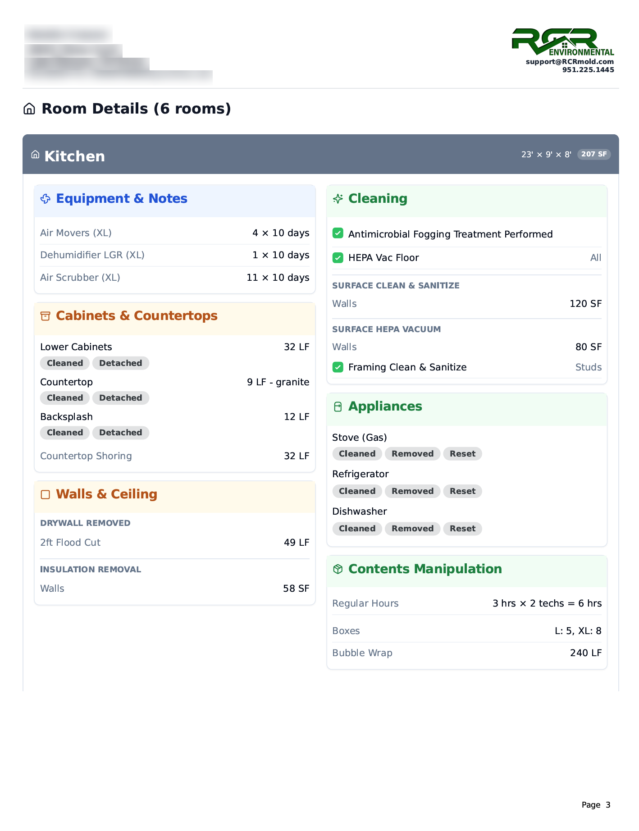
Task: Click the Cleaning section heading
Action: pyautogui.click(x=378, y=199)
